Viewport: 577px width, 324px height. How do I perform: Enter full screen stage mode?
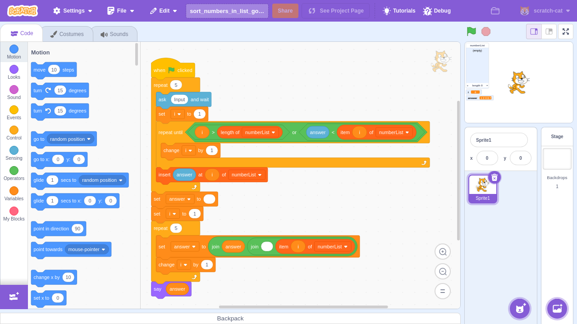click(x=566, y=31)
